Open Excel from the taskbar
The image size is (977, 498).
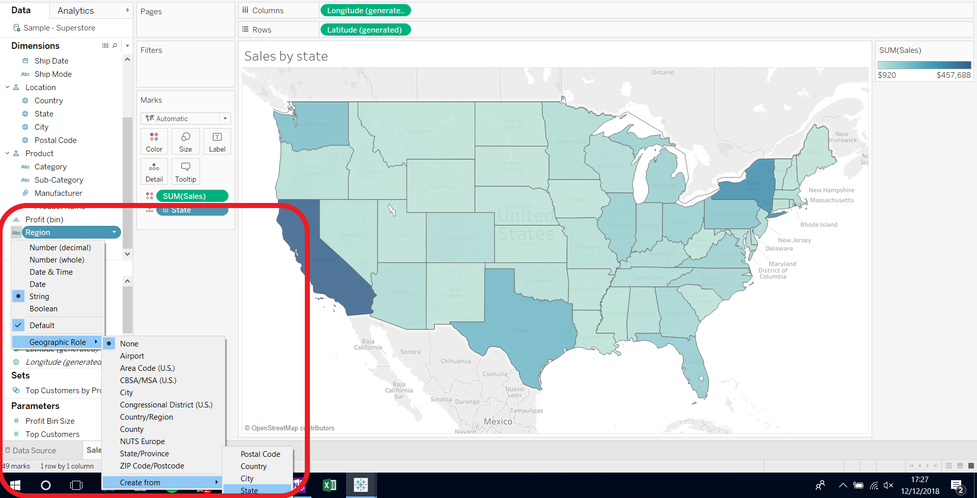330,485
